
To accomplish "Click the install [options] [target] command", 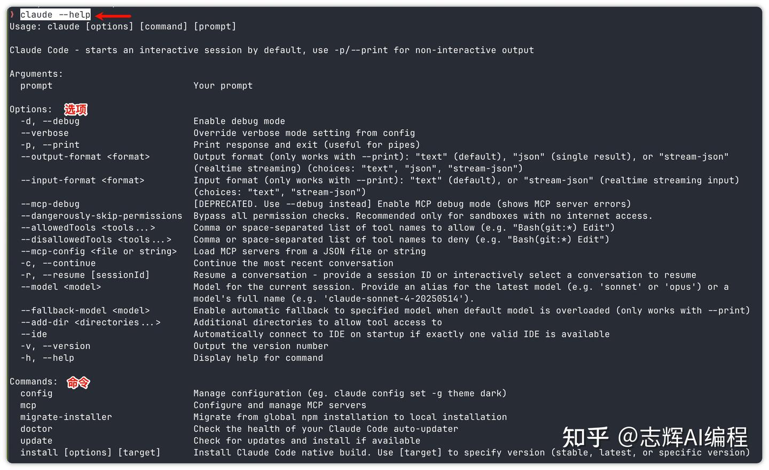I will 90,452.
